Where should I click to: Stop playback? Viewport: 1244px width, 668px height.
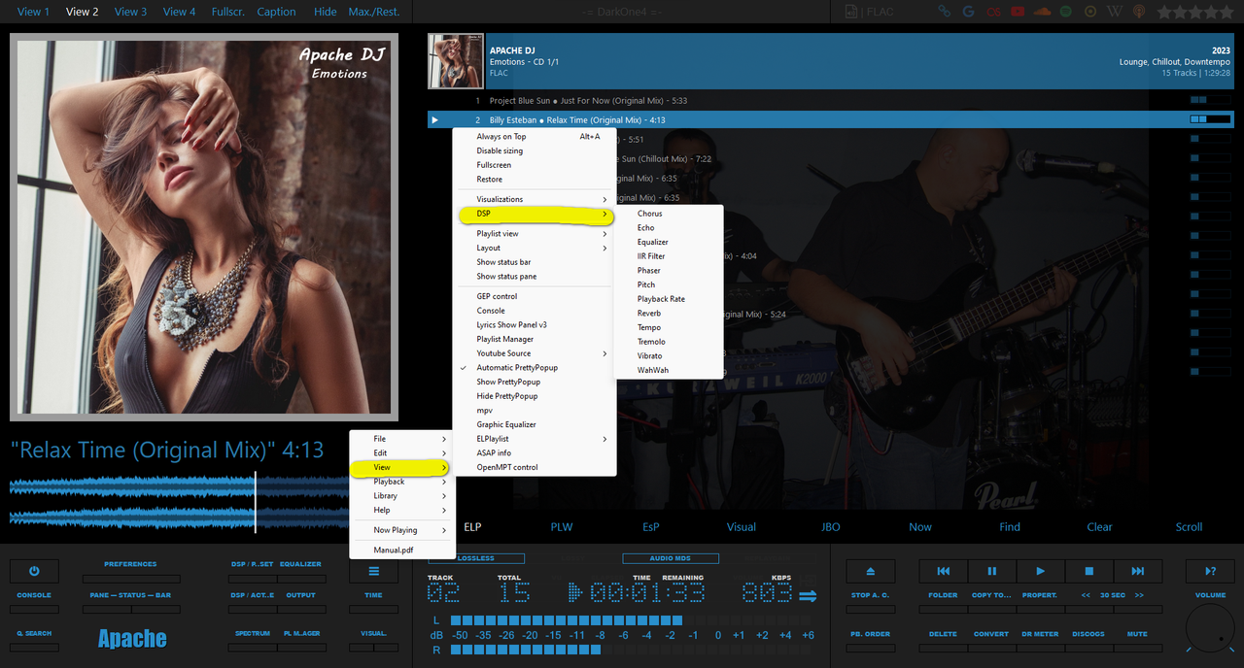[1088, 571]
